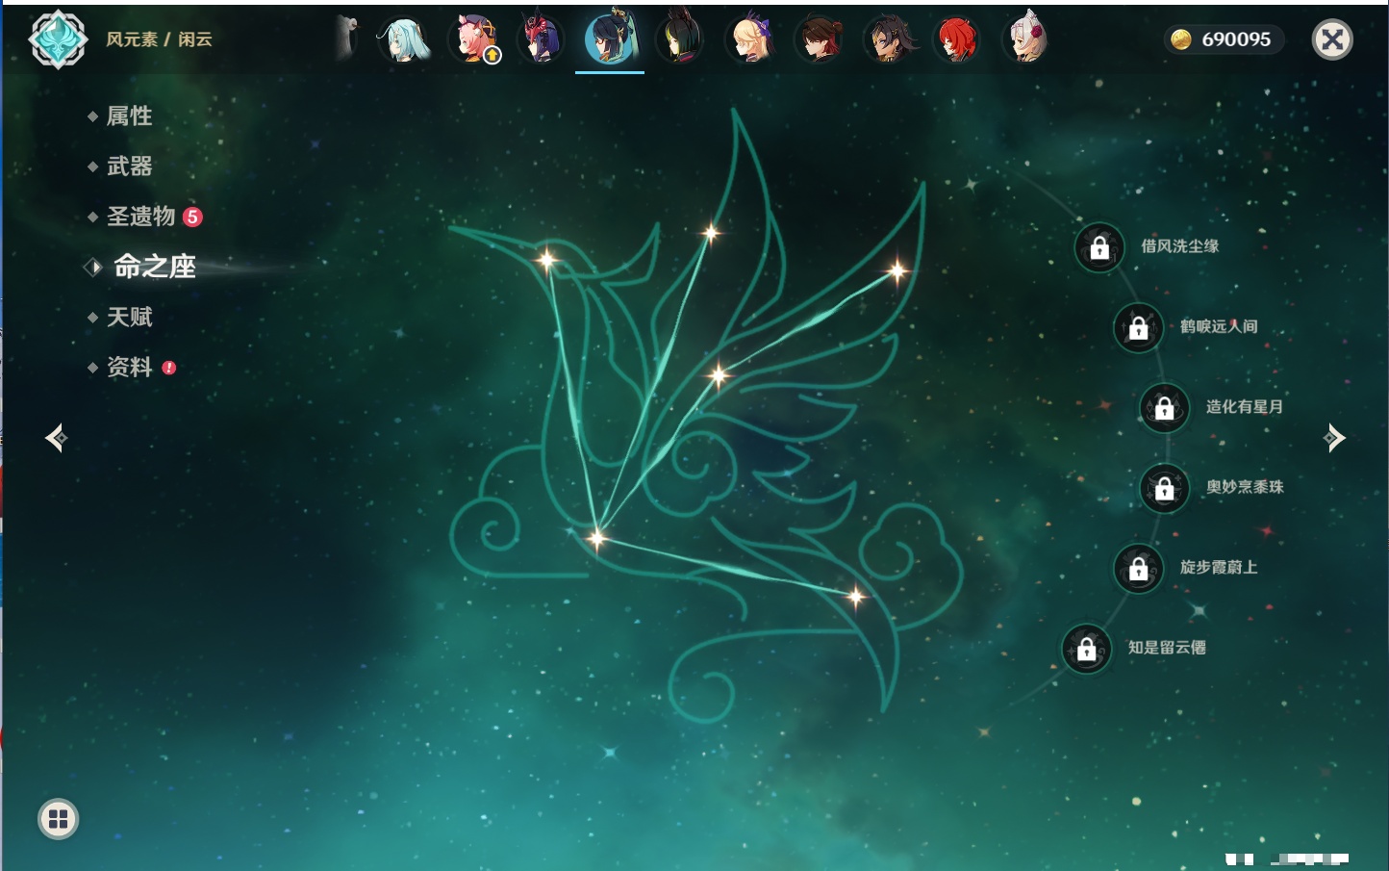Open the 武器 weapon page
Viewport: 1389px width, 871px height.
pyautogui.click(x=129, y=167)
